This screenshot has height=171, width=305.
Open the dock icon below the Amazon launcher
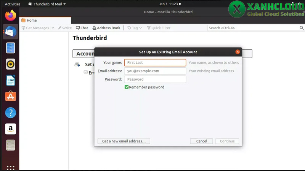(x=11, y=145)
